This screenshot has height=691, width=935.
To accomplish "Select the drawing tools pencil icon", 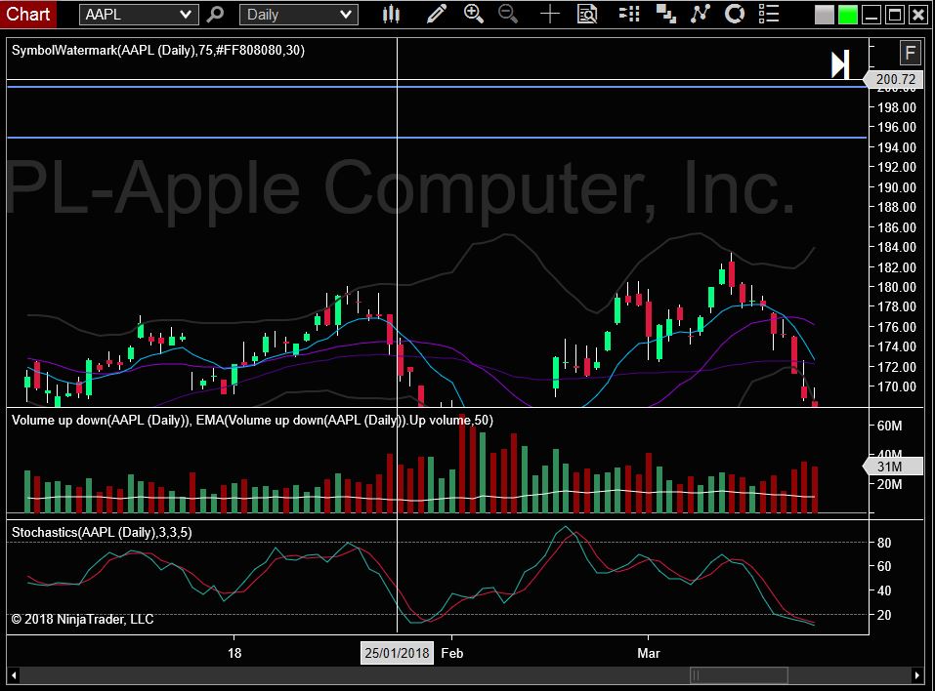I will pos(437,14).
